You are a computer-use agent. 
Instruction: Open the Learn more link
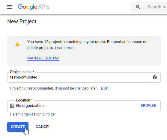click(x=65, y=48)
